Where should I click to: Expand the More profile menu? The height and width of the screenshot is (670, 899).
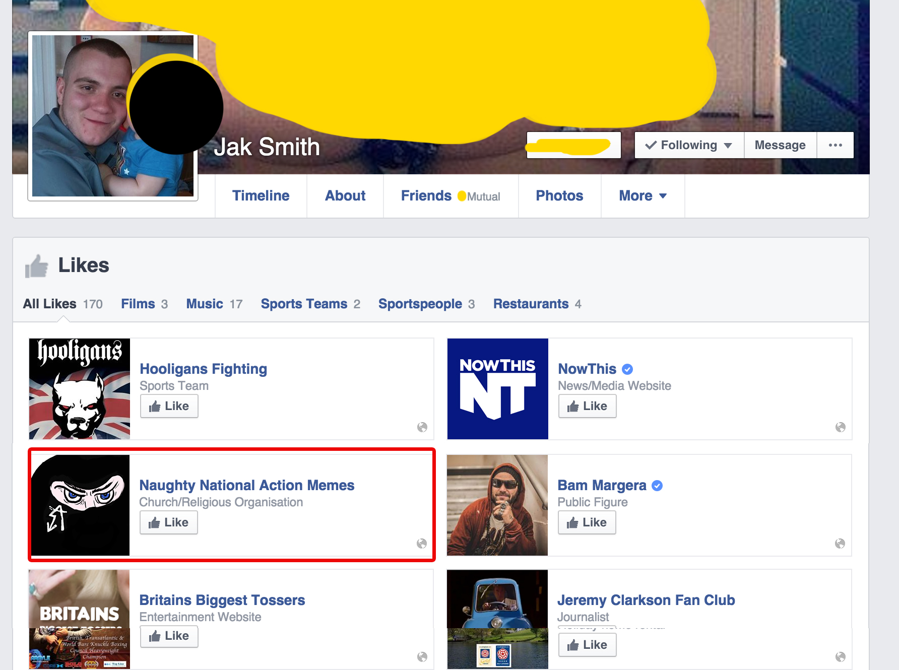pyautogui.click(x=643, y=196)
